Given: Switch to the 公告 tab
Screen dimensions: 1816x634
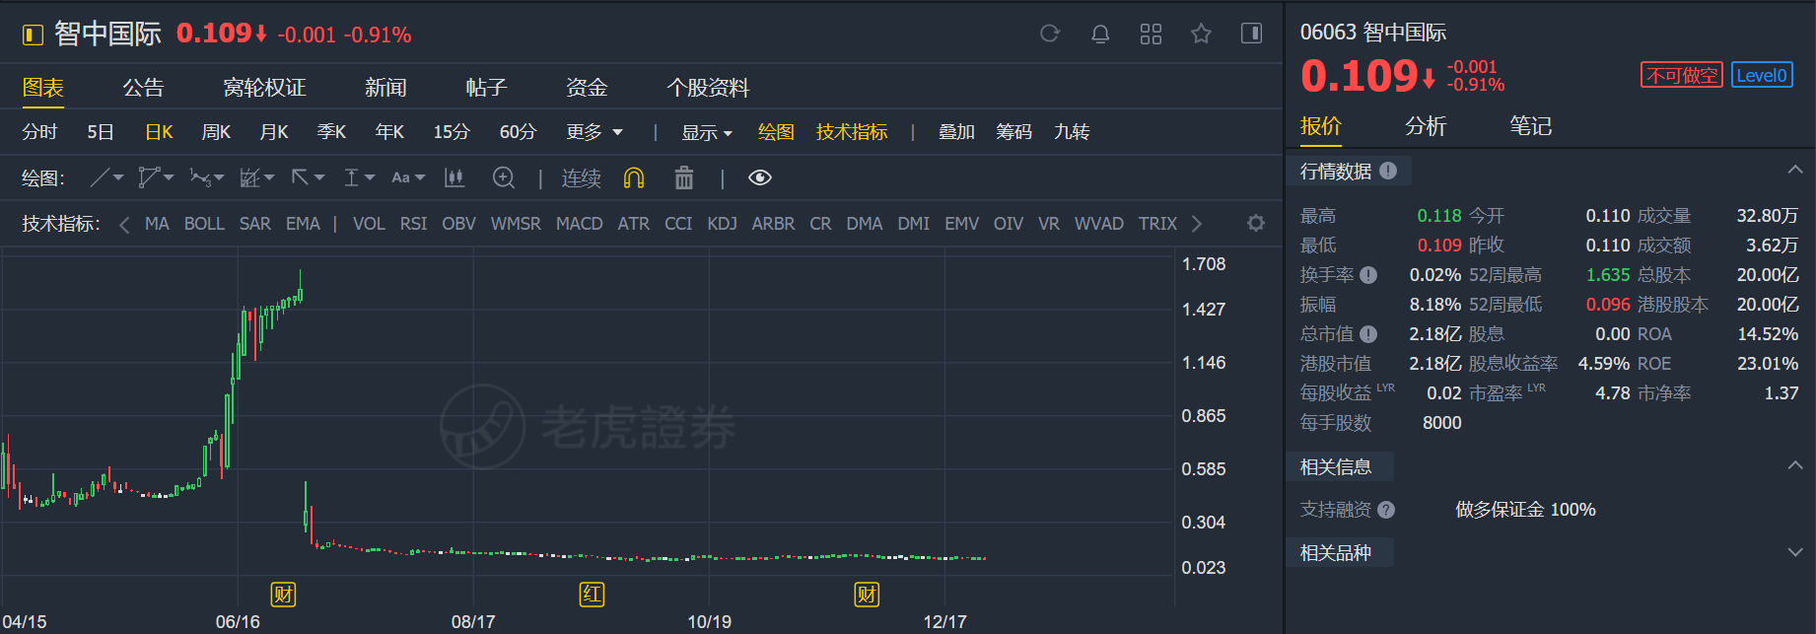Looking at the screenshot, I should pyautogui.click(x=143, y=88).
